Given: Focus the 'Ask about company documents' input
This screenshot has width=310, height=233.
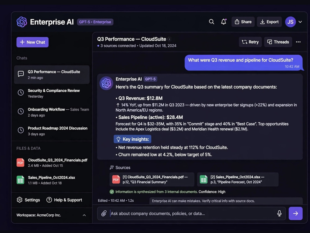Looking at the screenshot, I should click(x=191, y=213).
